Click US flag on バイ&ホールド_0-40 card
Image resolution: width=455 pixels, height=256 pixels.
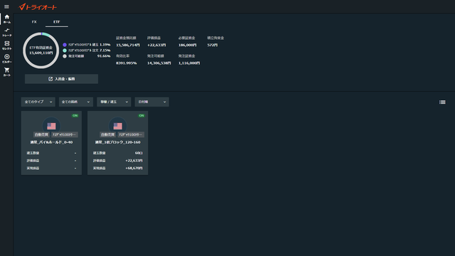tap(51, 126)
